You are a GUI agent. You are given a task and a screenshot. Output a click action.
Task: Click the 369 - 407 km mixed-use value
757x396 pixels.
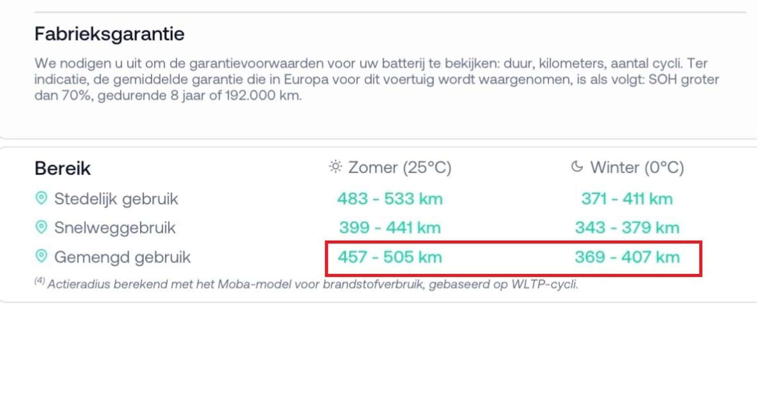[627, 257]
